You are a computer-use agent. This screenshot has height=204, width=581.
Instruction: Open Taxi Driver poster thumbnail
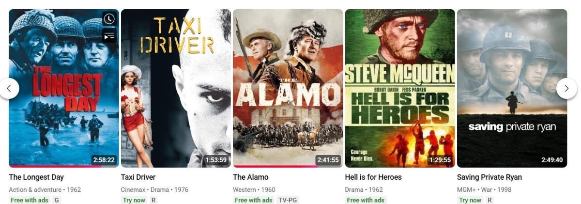[x=176, y=88]
